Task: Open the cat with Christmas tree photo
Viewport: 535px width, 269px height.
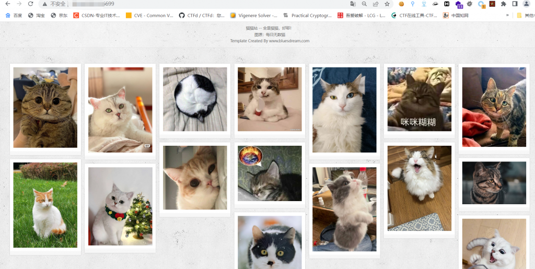Action: (120, 206)
